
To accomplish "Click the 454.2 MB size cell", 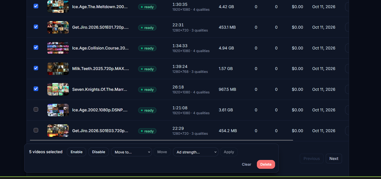I will 228,131.
